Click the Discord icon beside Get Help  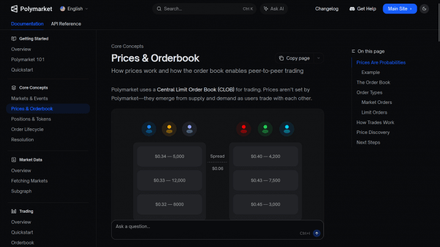tap(352, 9)
